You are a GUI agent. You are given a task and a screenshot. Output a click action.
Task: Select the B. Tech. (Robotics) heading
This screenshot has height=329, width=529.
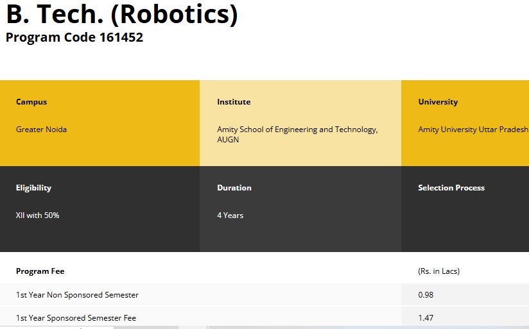point(122,14)
